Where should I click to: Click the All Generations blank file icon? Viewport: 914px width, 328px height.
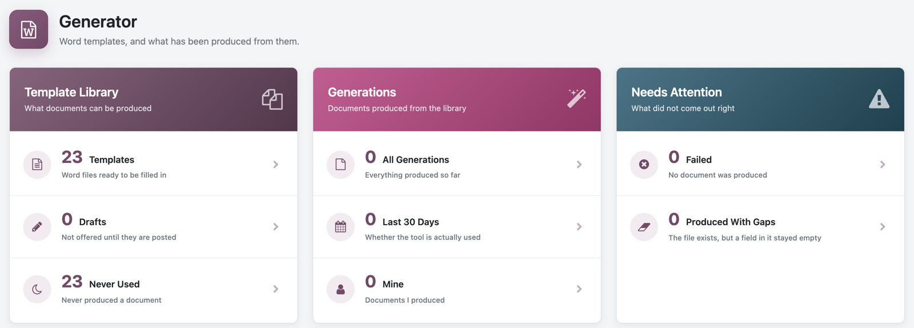coord(340,165)
